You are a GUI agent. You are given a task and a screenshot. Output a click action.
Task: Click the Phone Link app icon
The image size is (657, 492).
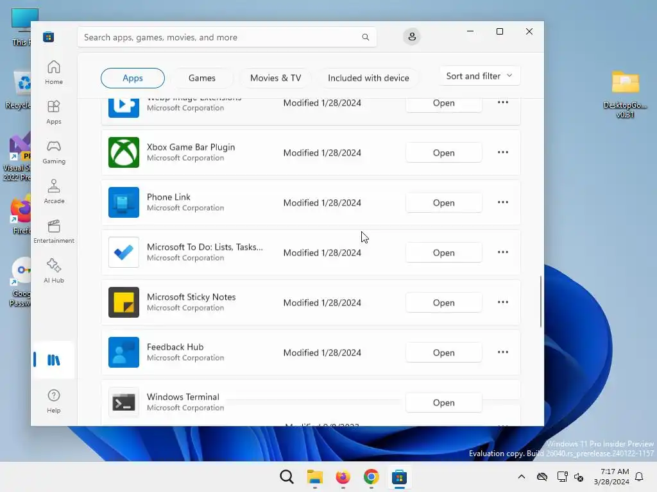pyautogui.click(x=124, y=202)
